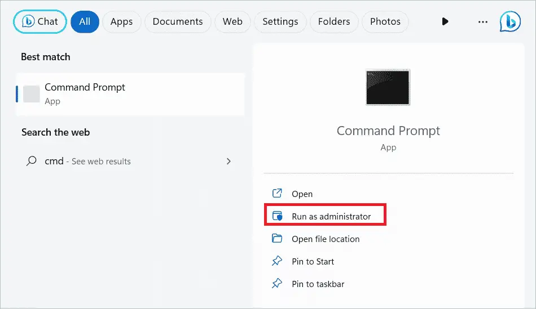The image size is (536, 309).
Task: Click the Open launch icon
Action: [277, 193]
